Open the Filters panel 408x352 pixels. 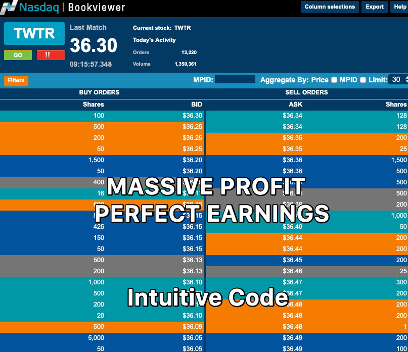(16, 81)
